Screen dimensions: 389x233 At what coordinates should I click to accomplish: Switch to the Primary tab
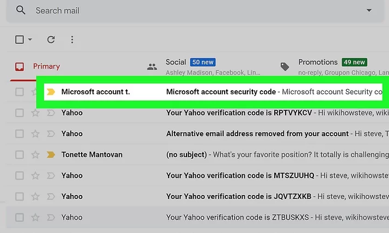pyautogui.click(x=46, y=66)
